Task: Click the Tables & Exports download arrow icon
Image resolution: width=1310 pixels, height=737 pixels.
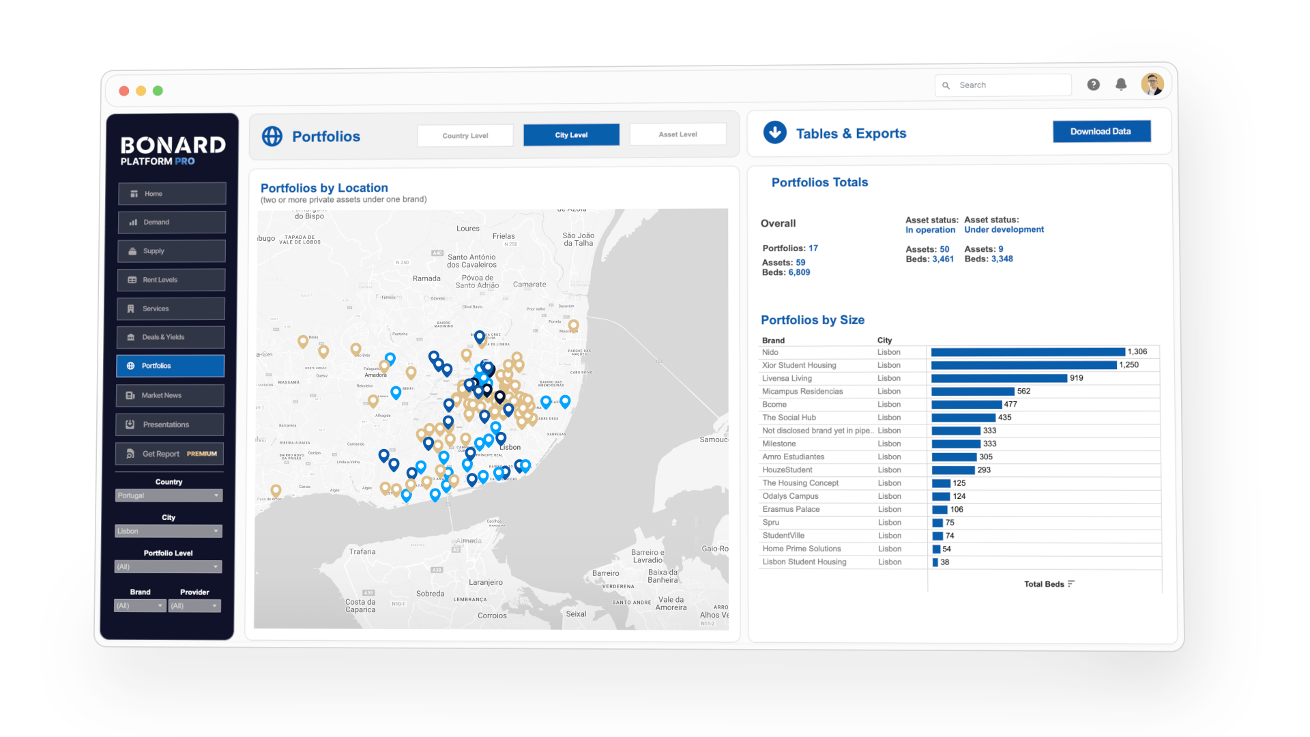Action: 775,132
